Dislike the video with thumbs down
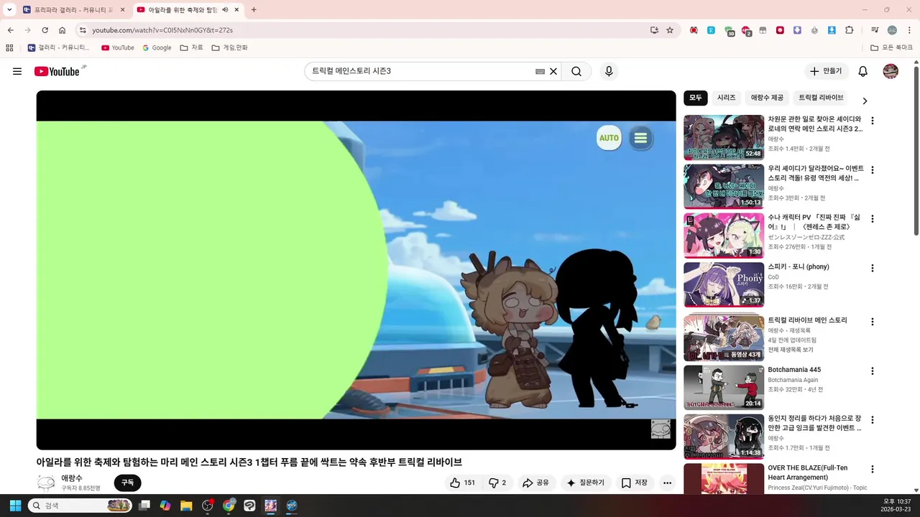920x517 pixels. pos(497,483)
